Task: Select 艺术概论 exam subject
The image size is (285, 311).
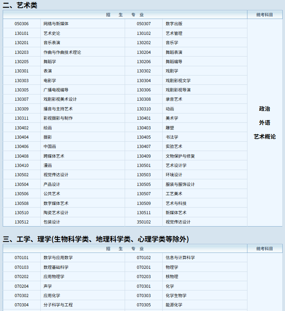Action: [265, 137]
